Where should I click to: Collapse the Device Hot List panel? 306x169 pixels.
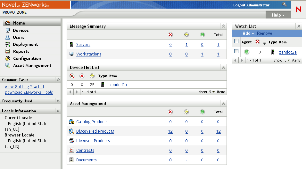click(x=223, y=67)
